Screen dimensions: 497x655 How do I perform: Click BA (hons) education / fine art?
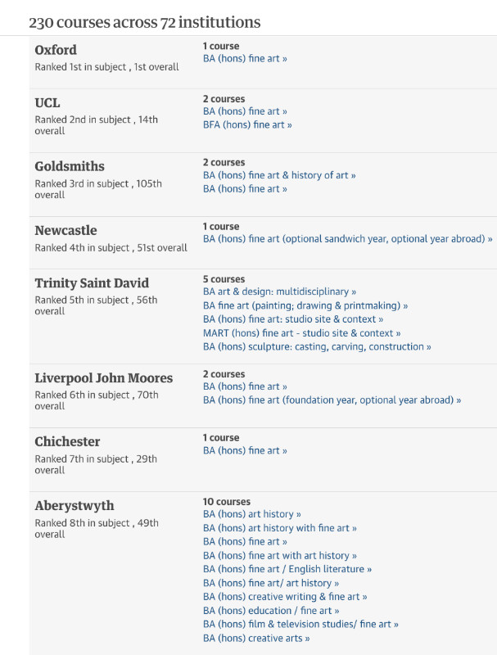tap(271, 611)
